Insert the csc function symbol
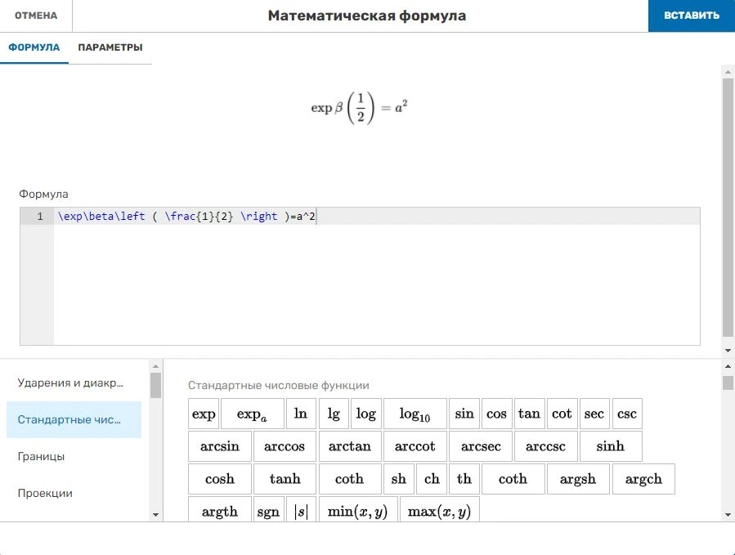This screenshot has height=555, width=735. (x=627, y=414)
